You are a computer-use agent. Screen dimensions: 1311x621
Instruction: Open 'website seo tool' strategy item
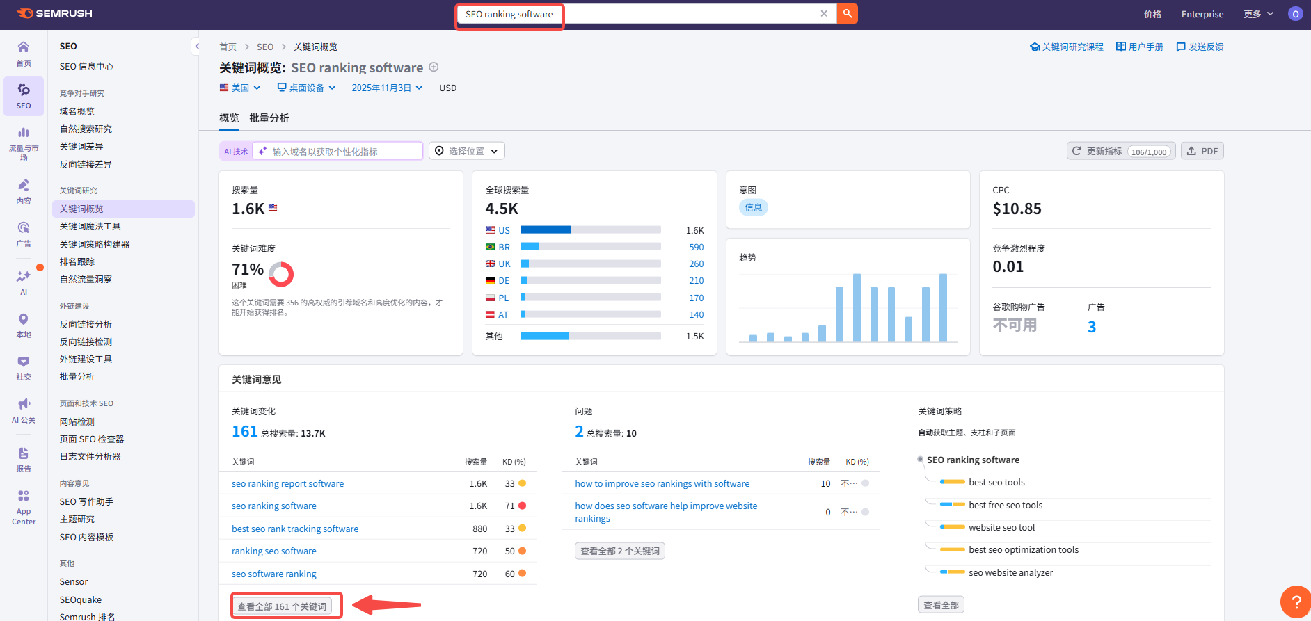click(1002, 527)
